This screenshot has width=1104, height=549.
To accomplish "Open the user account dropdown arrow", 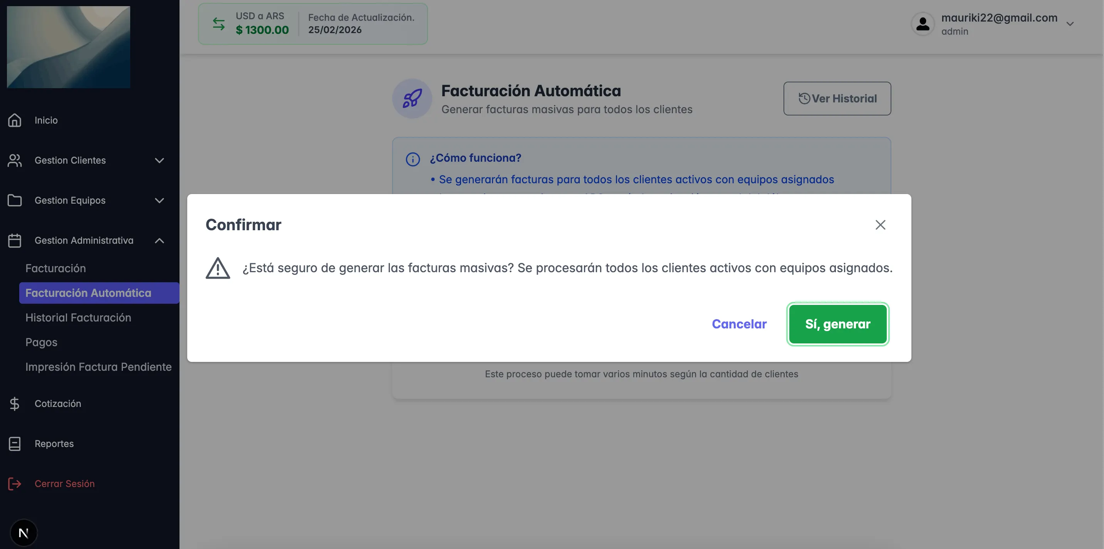I will pos(1070,24).
